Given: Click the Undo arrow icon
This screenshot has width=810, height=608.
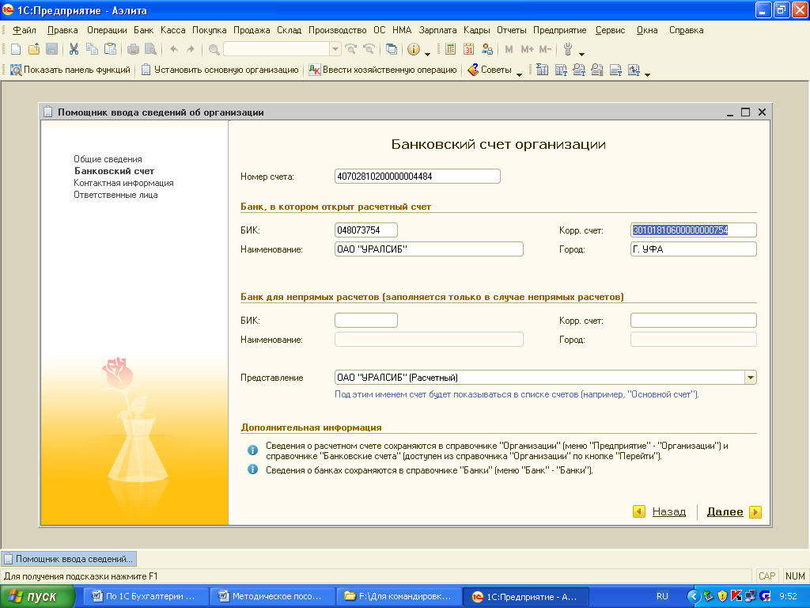Looking at the screenshot, I should [174, 49].
